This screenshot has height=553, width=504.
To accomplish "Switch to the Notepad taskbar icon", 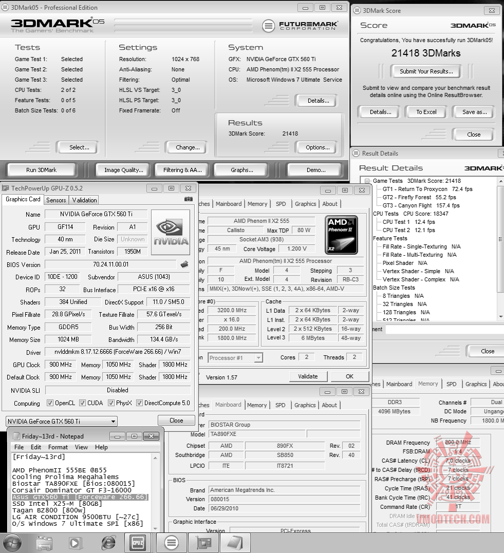I will coord(235,543).
